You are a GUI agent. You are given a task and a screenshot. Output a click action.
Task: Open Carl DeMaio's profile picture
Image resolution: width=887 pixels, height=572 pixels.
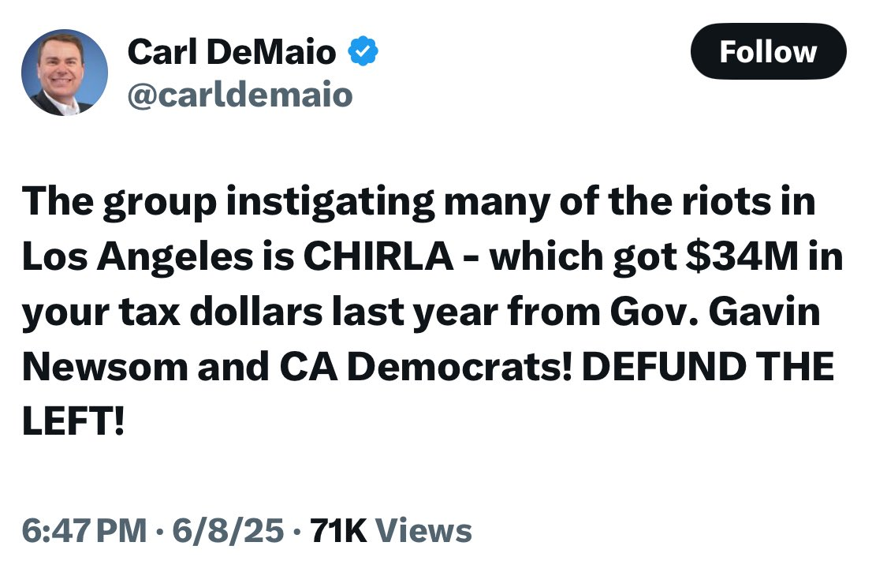tap(64, 73)
